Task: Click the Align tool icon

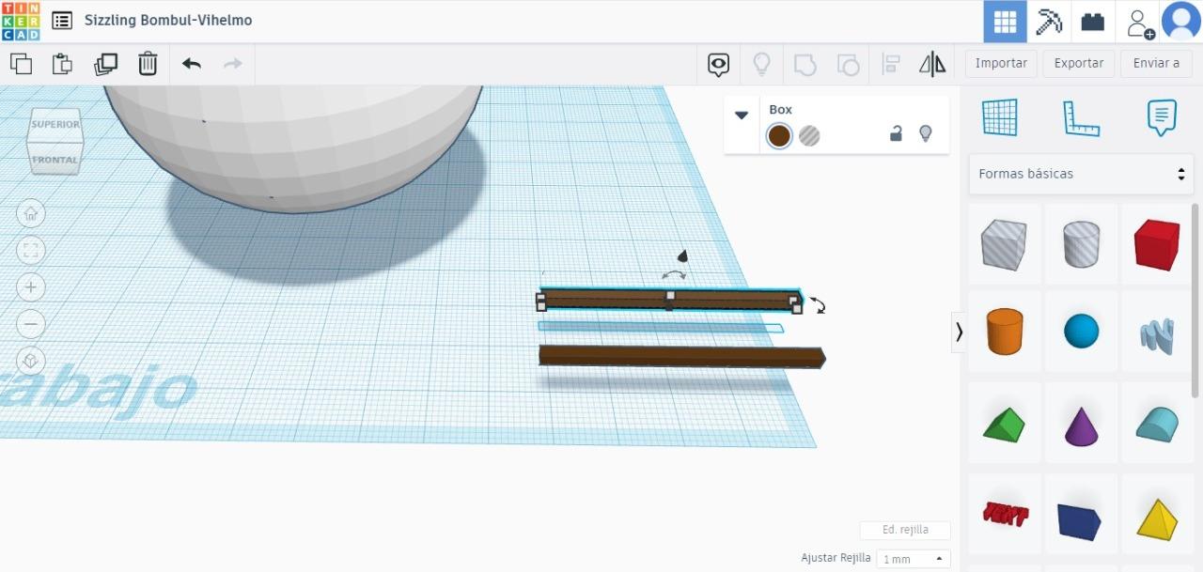Action: (x=891, y=64)
